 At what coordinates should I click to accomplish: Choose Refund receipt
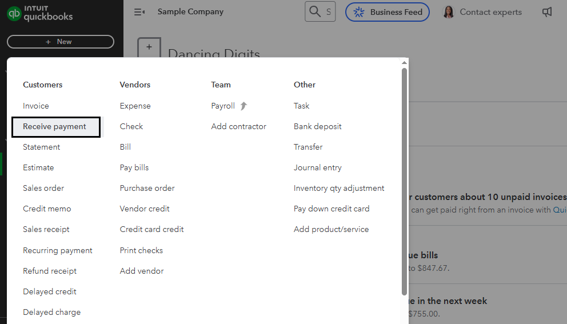click(x=50, y=271)
